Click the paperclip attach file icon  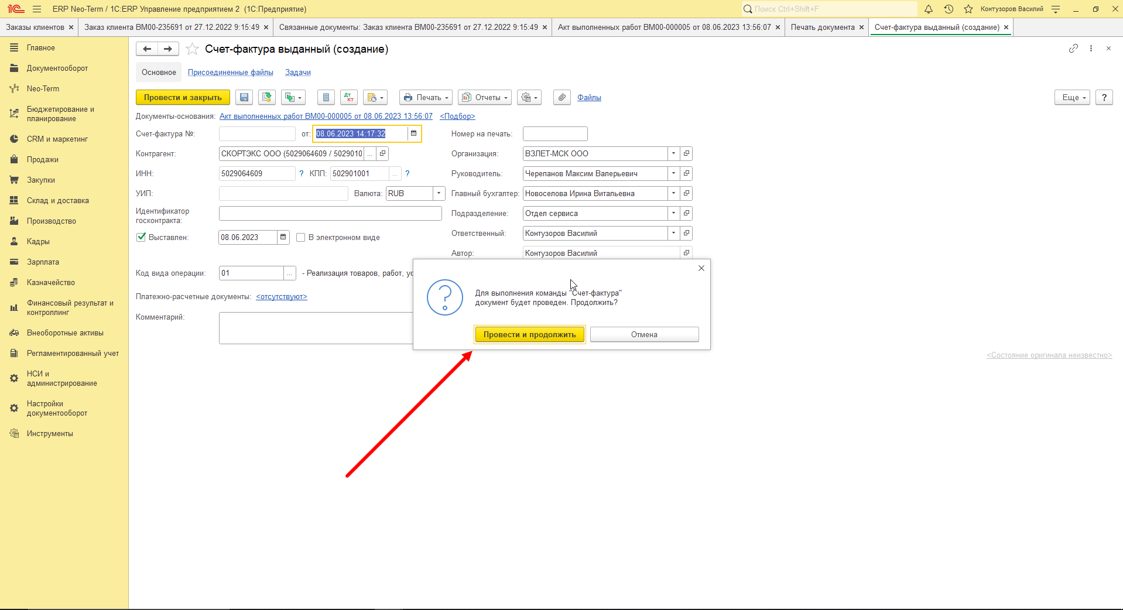point(562,97)
